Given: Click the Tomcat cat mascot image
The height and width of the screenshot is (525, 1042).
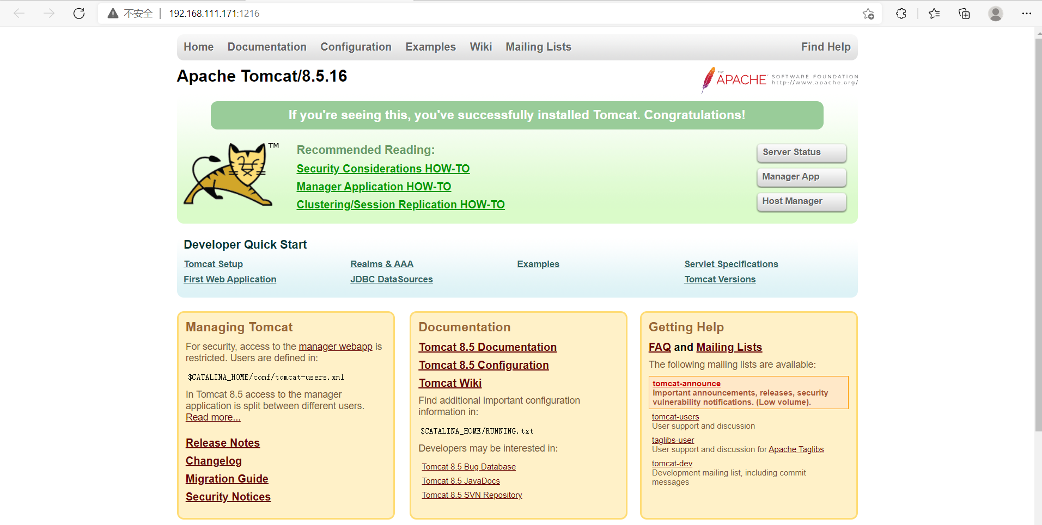Looking at the screenshot, I should coord(231,174).
